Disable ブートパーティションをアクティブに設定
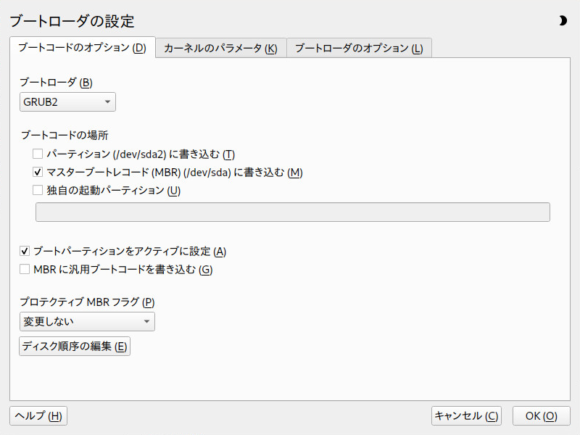The width and height of the screenshot is (580, 435). pos(23,251)
